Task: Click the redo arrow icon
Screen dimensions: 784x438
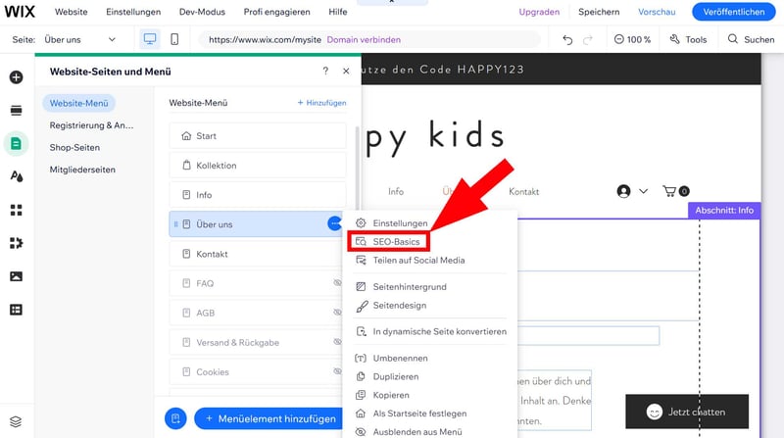Action: [x=588, y=39]
